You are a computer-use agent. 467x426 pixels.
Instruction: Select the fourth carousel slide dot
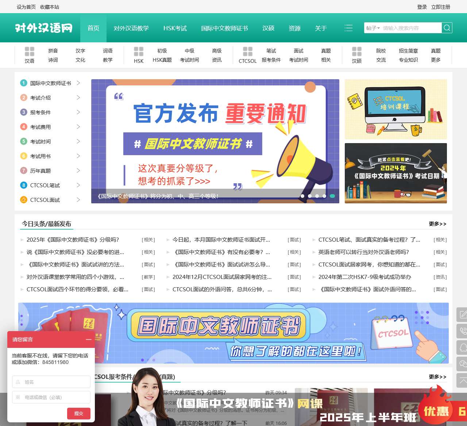click(x=324, y=196)
